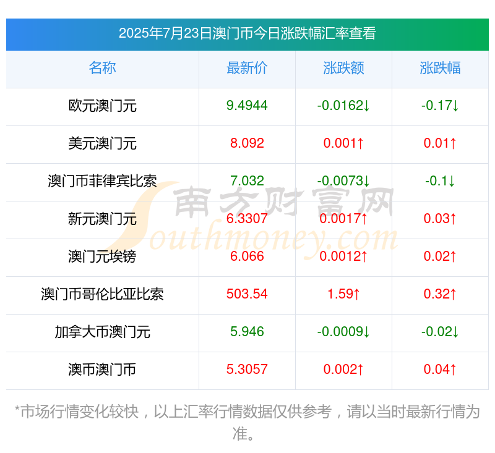Click the change value 0.001↑
The height and width of the screenshot is (453, 495).
coord(343,143)
